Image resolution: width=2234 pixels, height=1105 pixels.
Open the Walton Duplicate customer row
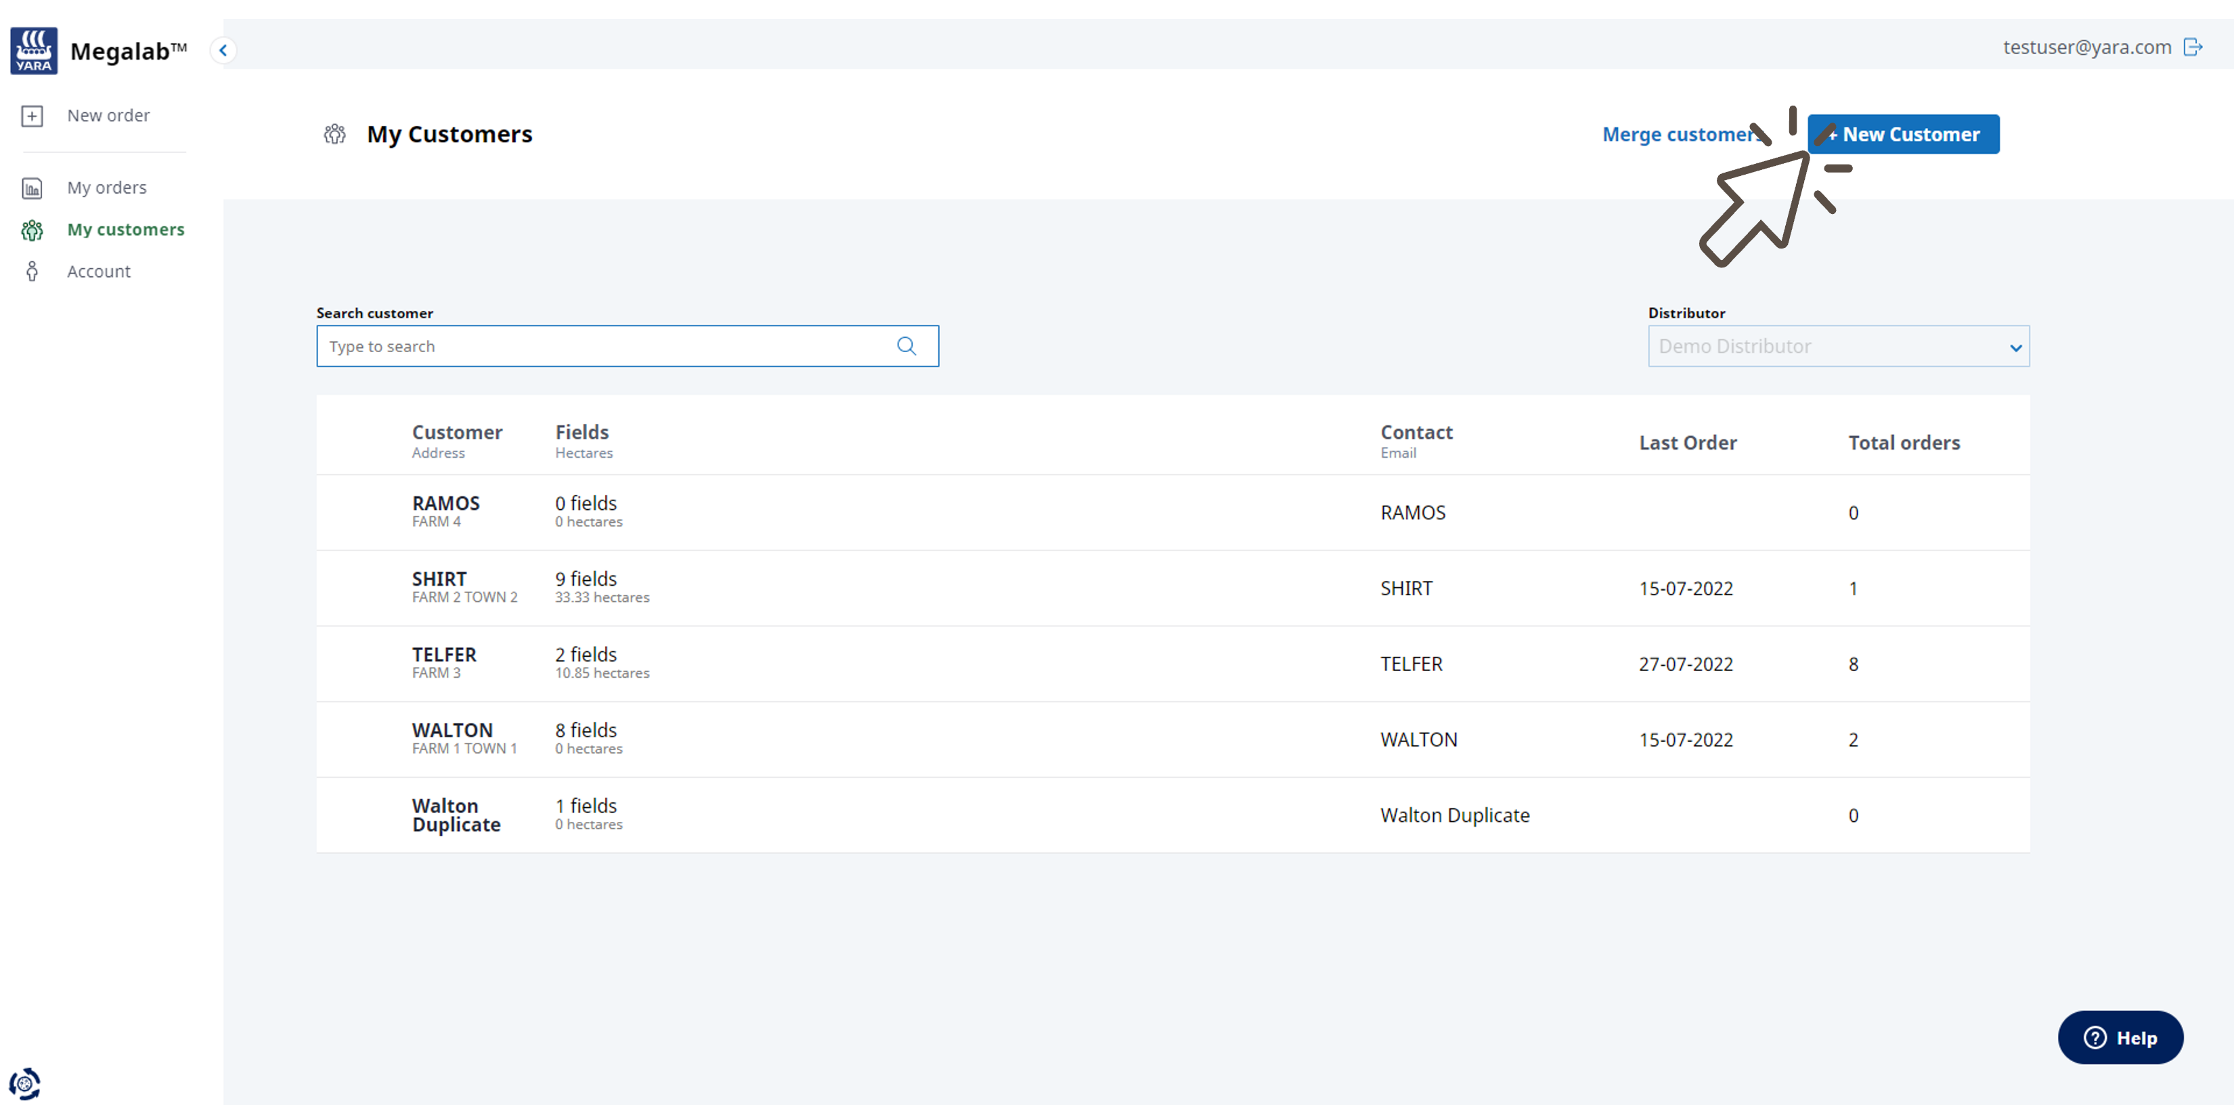[x=456, y=815]
